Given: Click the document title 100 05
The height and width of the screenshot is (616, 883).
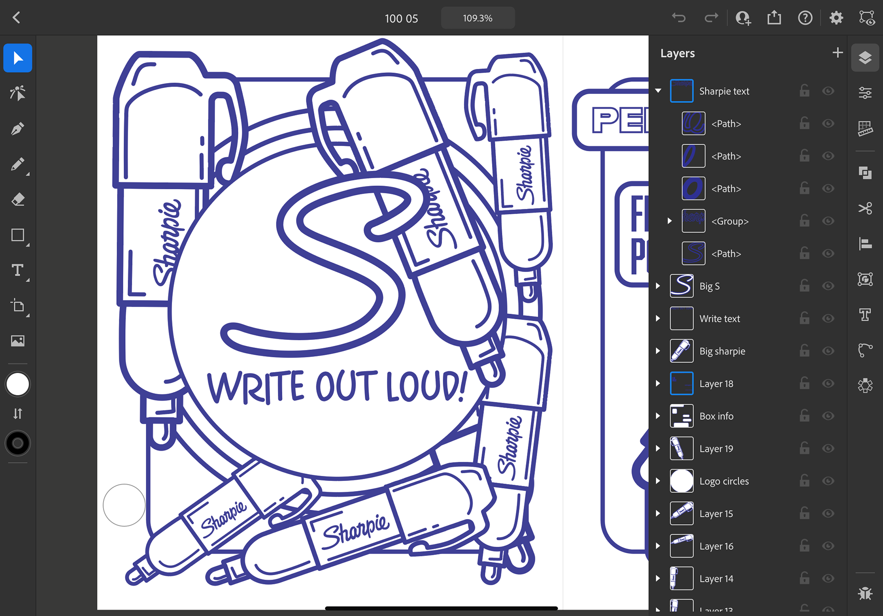Looking at the screenshot, I should [401, 18].
